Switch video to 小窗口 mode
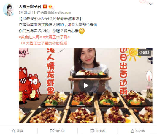Screen dimensions: 157x135 (x=144, y=52)
